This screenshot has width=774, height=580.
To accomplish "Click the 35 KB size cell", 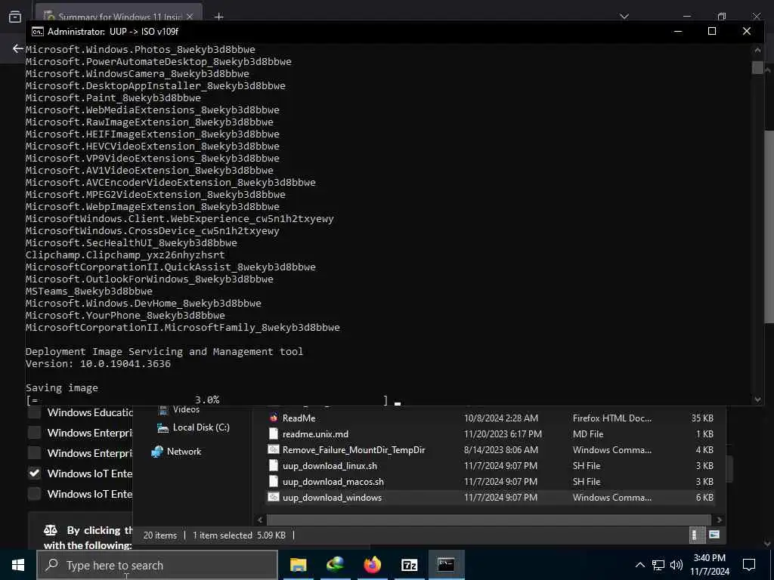I will (x=702, y=418).
